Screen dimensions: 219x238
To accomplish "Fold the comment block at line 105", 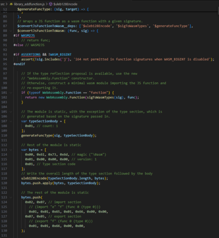I will click(x=11, y=112).
